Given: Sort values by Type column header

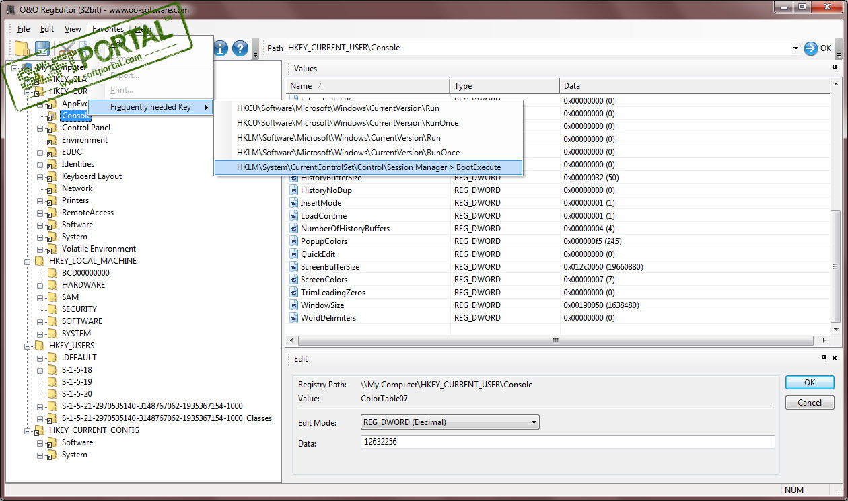Looking at the screenshot, I should tap(505, 86).
